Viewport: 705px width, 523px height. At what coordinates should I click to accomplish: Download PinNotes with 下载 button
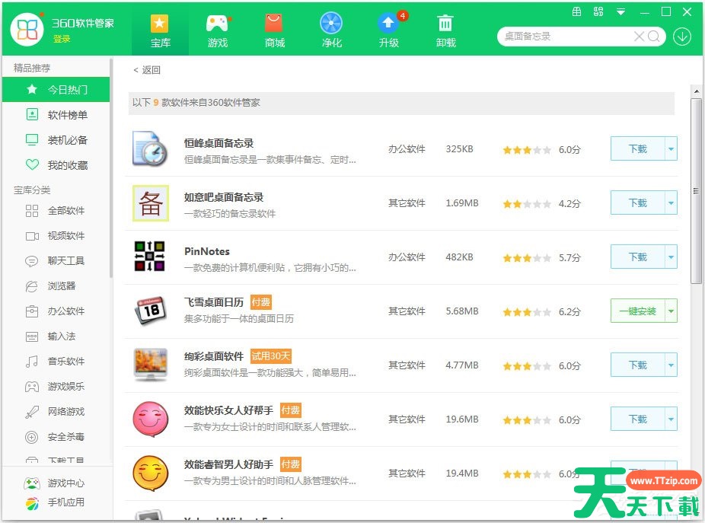[x=637, y=257]
